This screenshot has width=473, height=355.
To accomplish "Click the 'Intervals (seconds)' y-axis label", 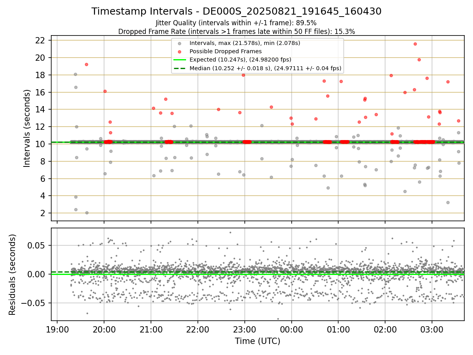I will pyautogui.click(x=27, y=128).
